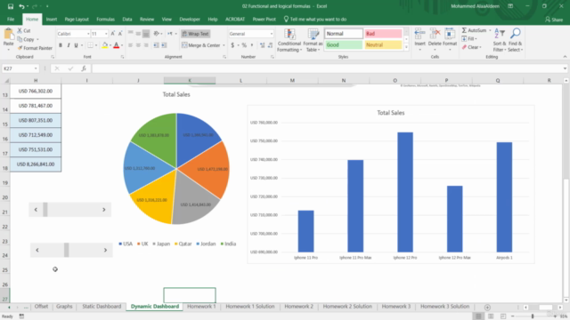Click the Undo arrow icon

coord(21,6)
